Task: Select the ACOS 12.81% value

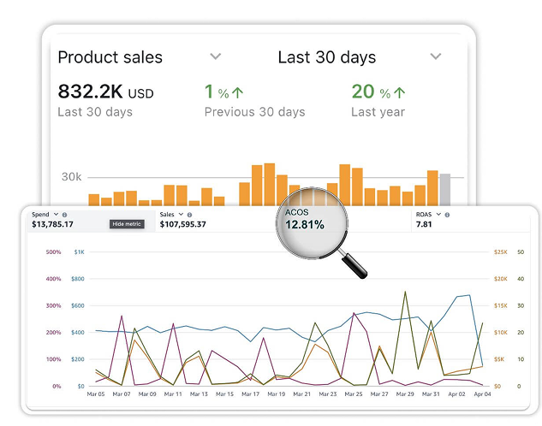Action: point(305,225)
